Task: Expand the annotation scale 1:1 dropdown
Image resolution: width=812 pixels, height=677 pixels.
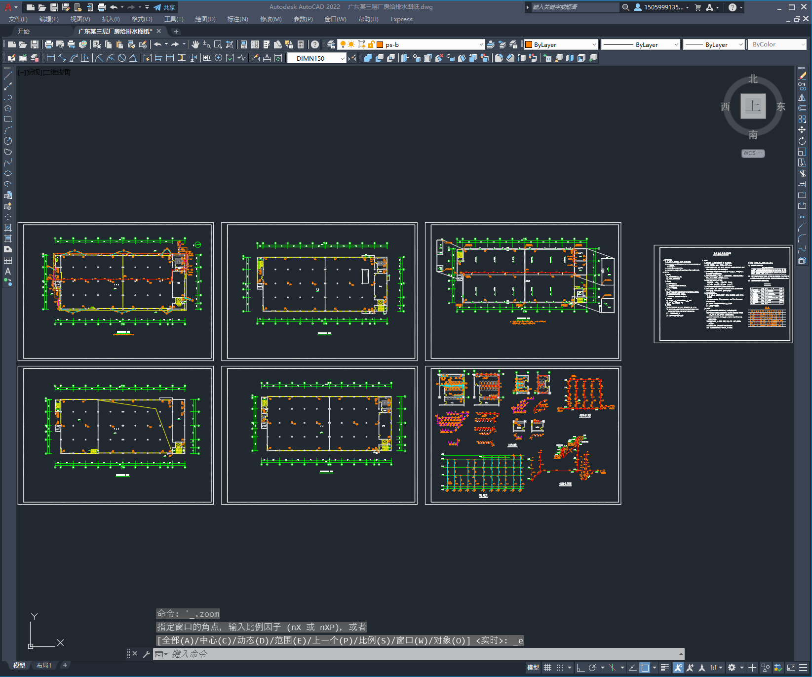Action: 717,668
